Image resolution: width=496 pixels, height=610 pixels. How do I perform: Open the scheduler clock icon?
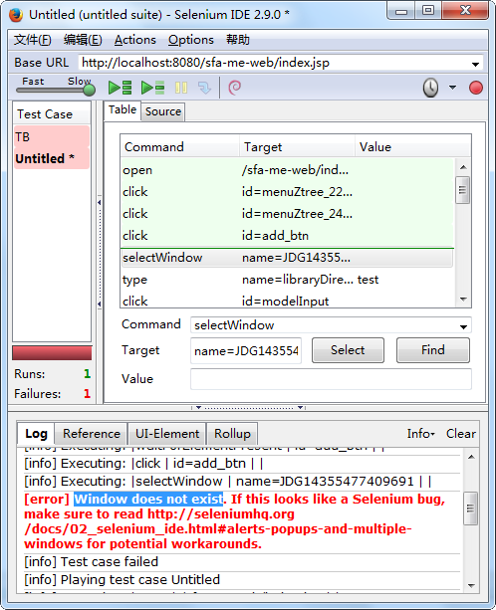pos(430,88)
